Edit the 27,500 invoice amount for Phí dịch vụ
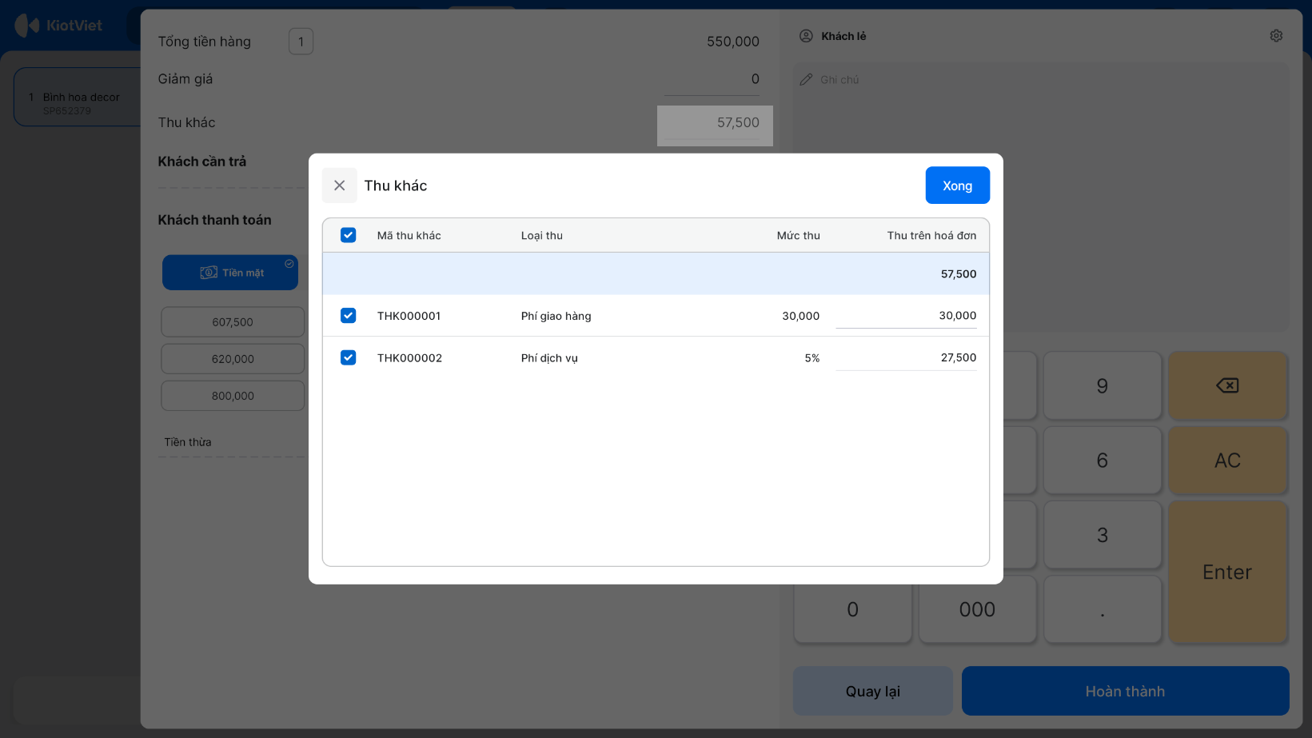 [x=906, y=357]
